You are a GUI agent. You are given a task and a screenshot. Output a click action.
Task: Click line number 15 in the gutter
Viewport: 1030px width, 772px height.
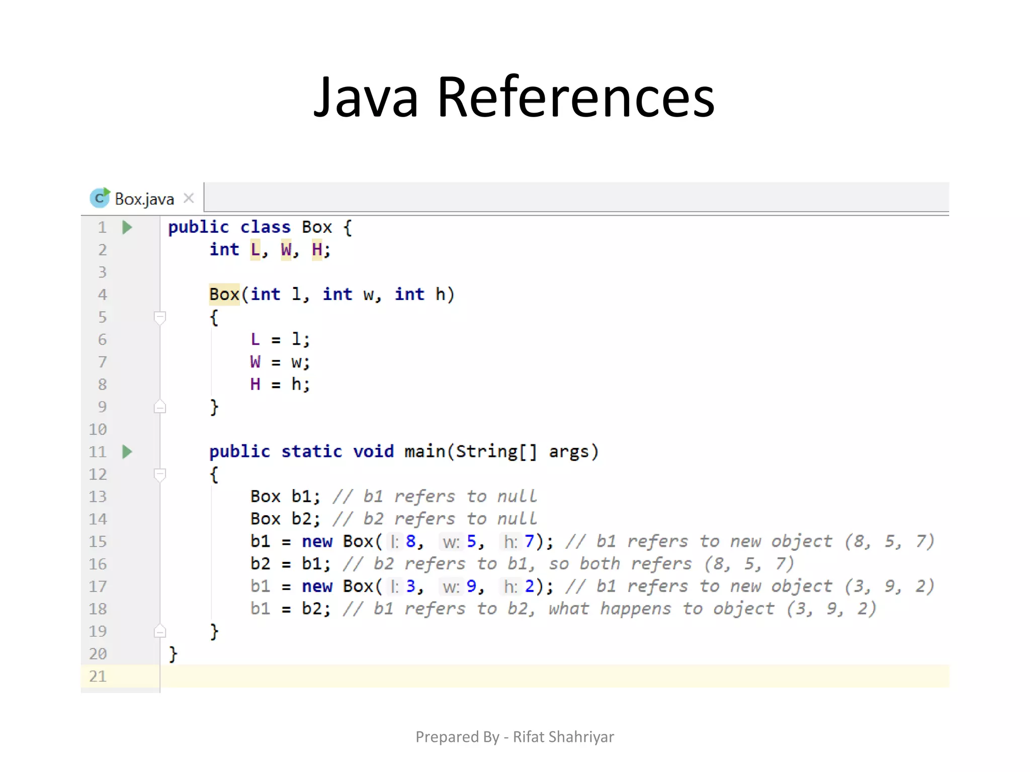(98, 541)
